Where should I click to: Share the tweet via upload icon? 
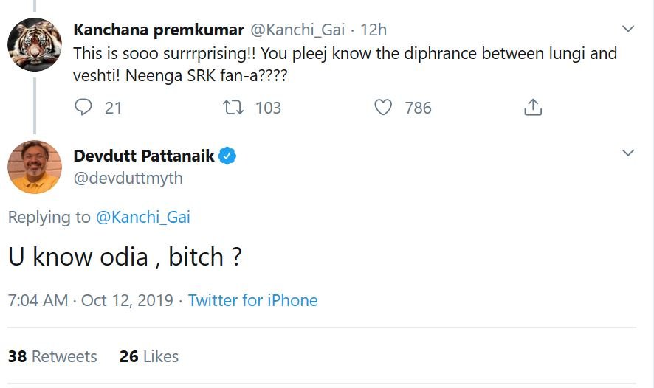point(532,108)
